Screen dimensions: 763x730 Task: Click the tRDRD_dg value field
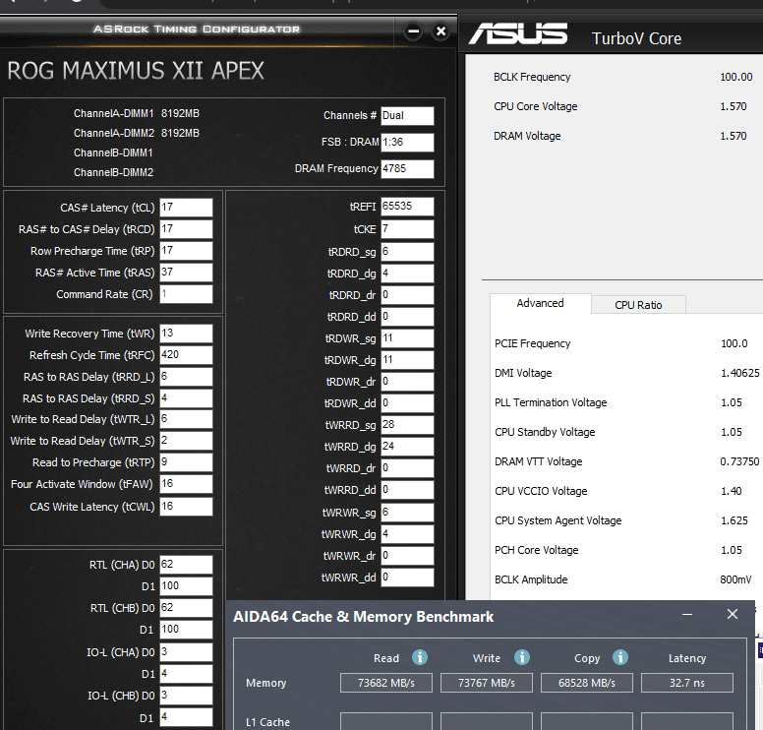(407, 274)
